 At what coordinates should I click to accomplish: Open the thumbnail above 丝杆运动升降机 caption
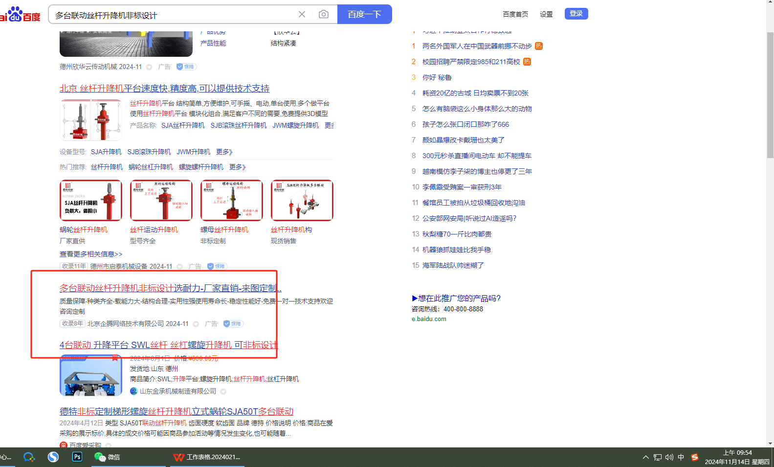[x=161, y=201]
